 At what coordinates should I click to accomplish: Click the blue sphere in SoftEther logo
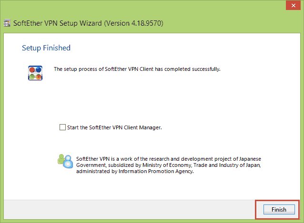click(39, 69)
